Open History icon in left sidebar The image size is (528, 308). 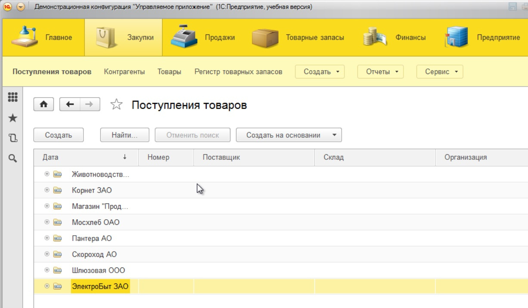13,138
